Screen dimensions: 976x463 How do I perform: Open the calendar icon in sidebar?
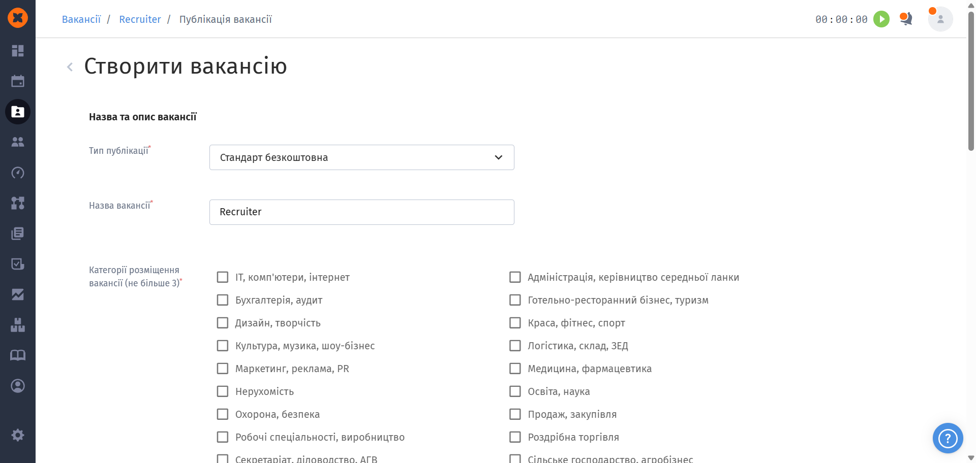point(18,81)
